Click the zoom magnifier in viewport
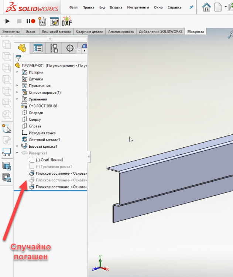The width and height of the screenshot is (233, 277). tap(230, 35)
